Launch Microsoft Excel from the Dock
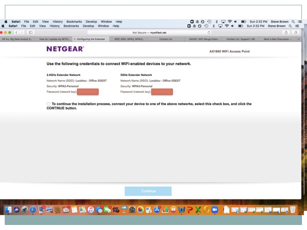 click(198, 210)
